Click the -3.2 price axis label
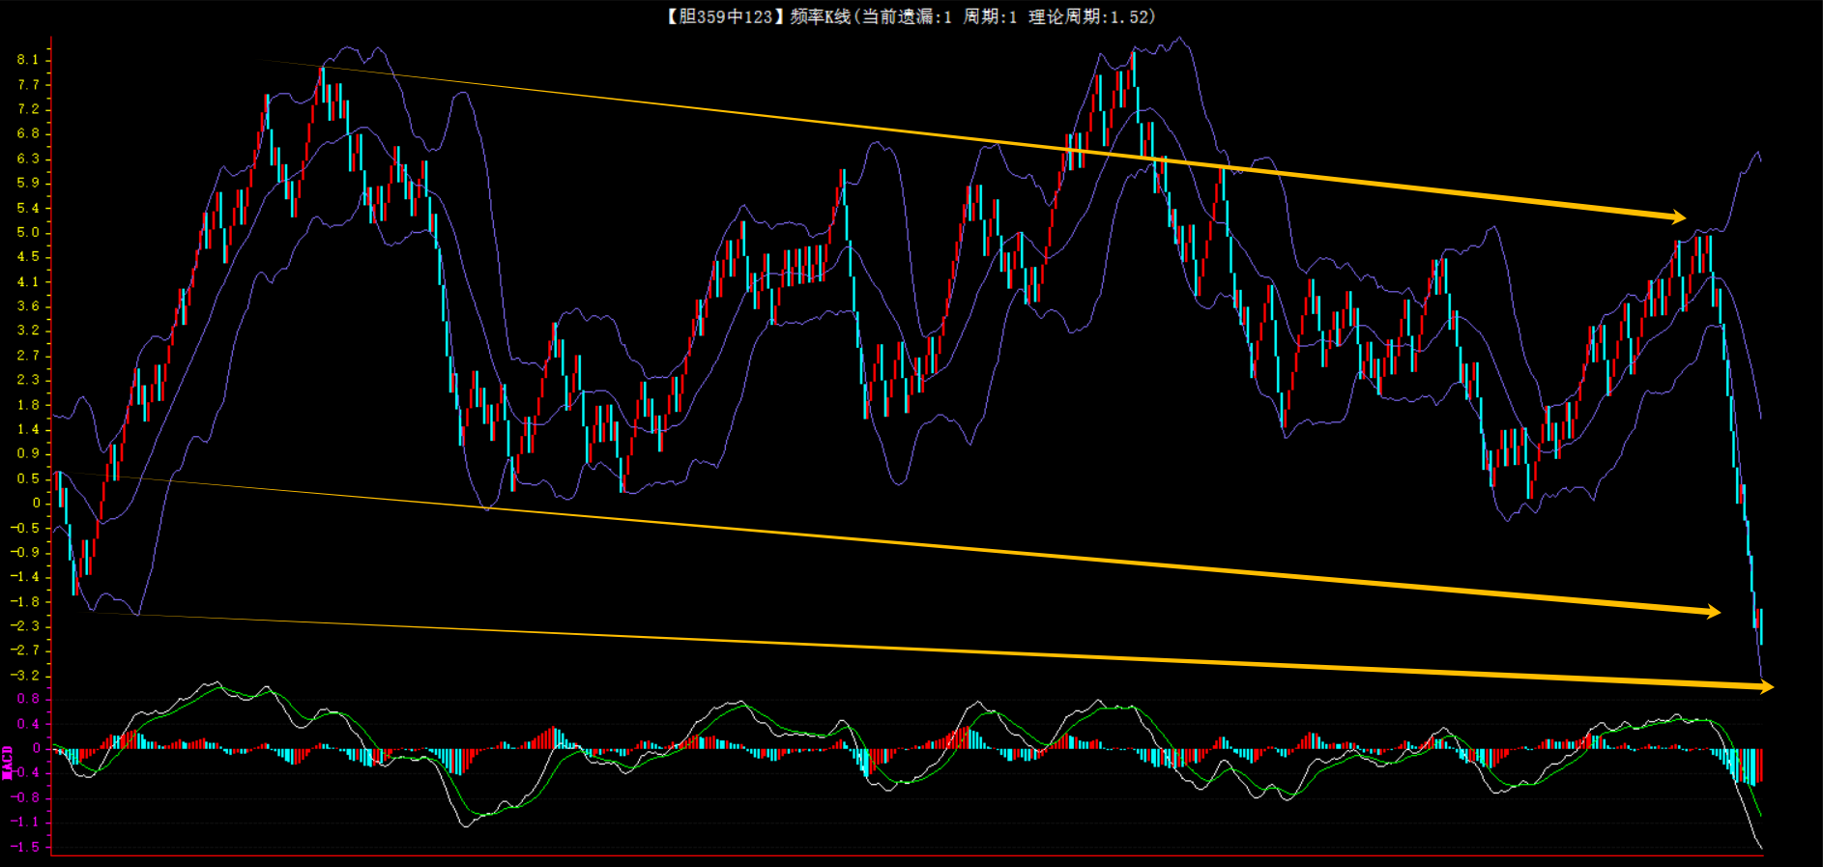This screenshot has height=867, width=1823. point(26,675)
